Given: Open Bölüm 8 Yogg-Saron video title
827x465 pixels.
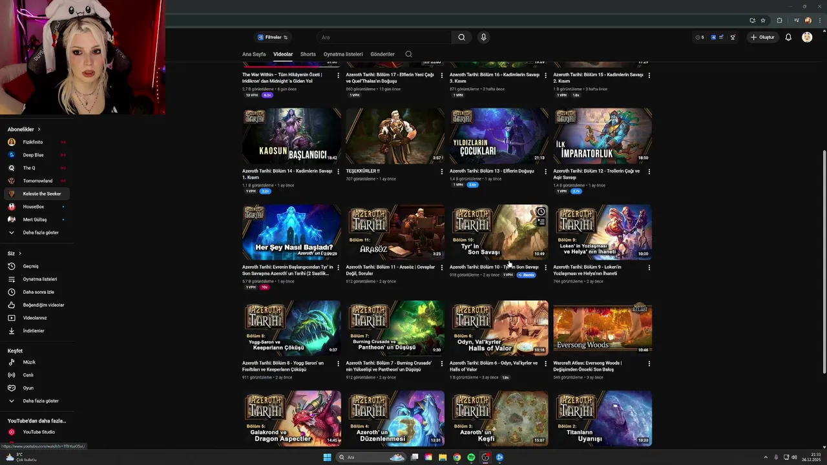Looking at the screenshot, I should [283, 366].
